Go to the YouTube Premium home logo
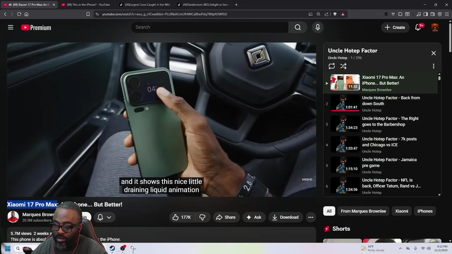 tap(36, 28)
